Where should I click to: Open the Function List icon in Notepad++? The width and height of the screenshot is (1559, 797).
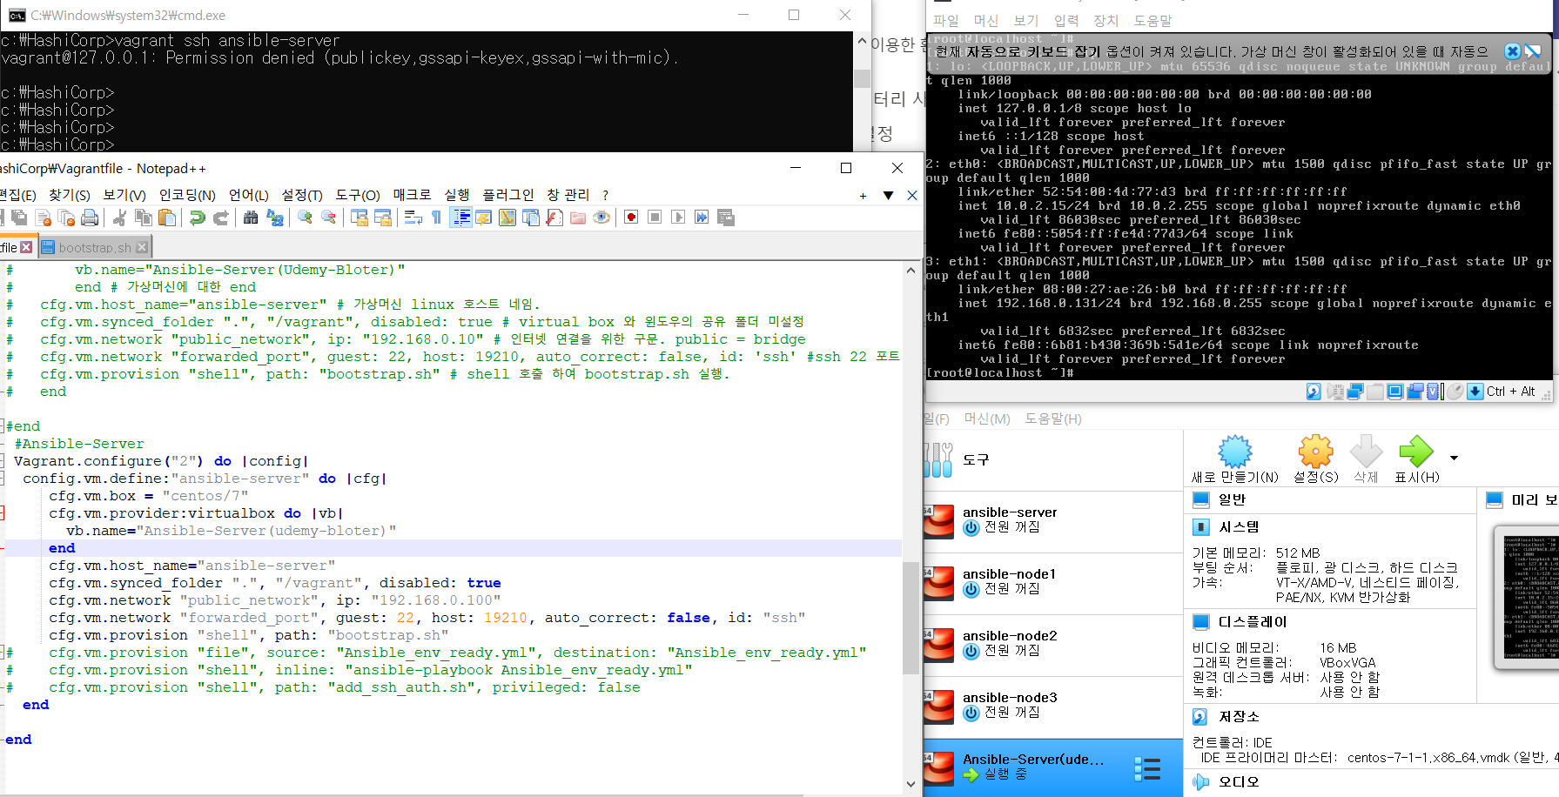tap(554, 218)
